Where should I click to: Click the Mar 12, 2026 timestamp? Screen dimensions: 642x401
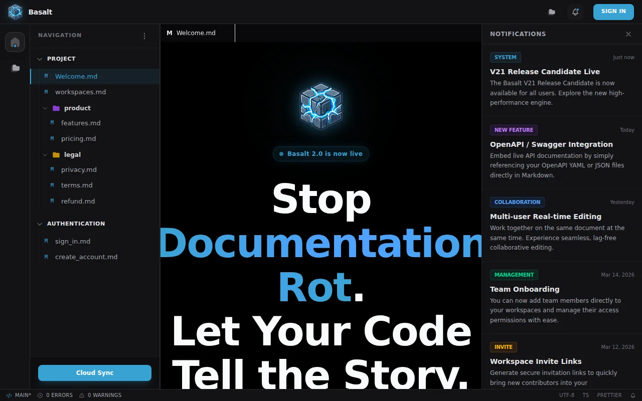[x=618, y=347]
